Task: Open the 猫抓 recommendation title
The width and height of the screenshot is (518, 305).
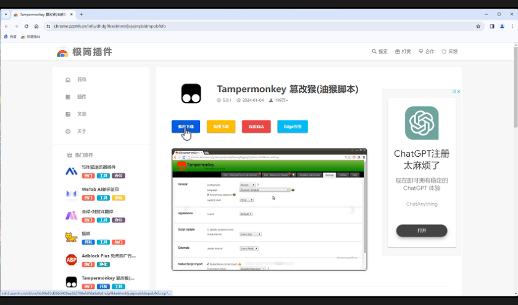Action: pyautogui.click(x=86, y=233)
